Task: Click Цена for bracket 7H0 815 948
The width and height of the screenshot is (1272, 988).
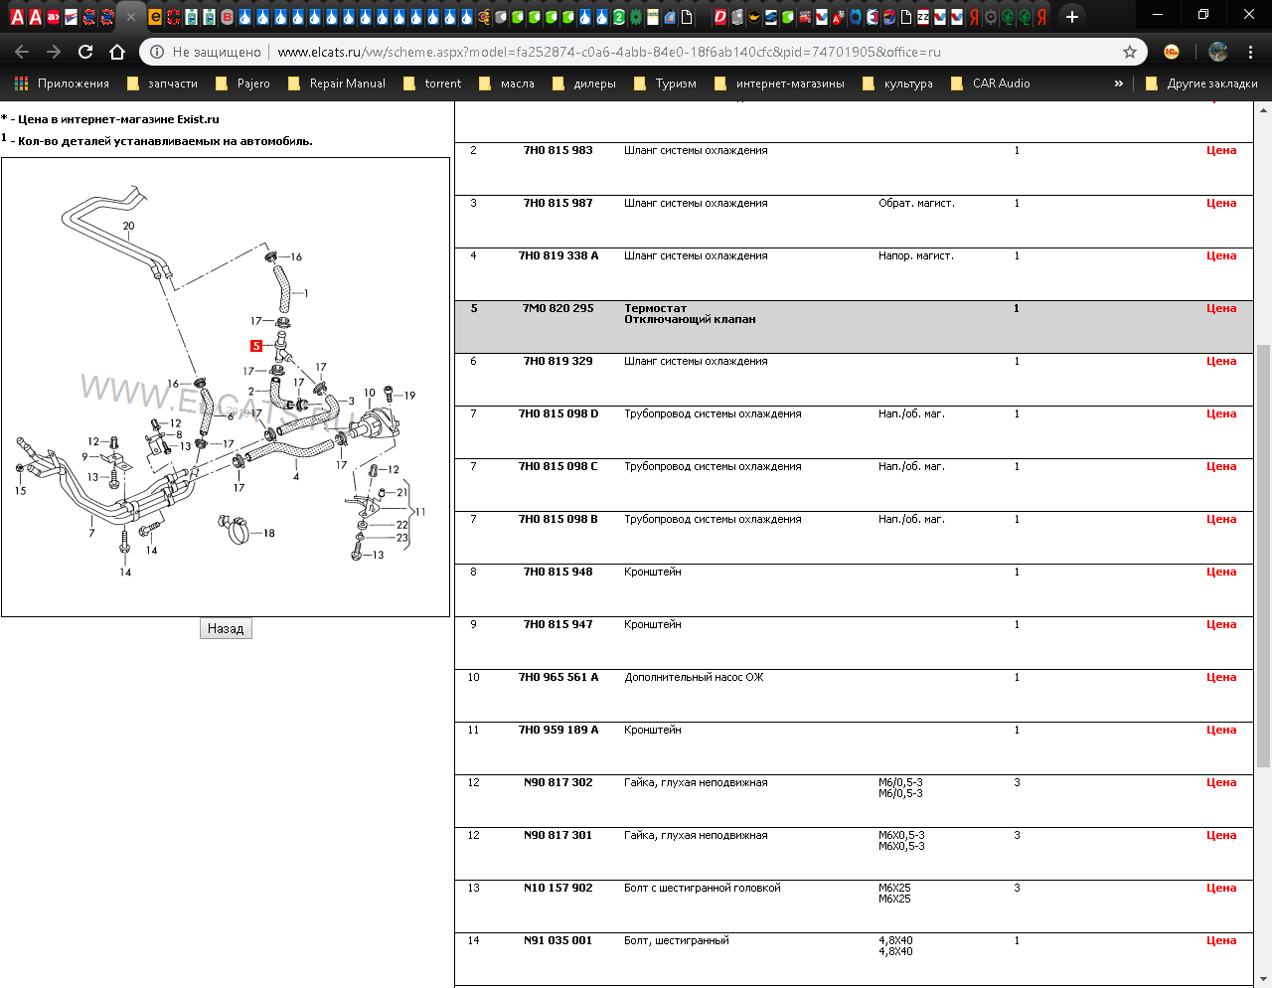Action: click(1221, 572)
